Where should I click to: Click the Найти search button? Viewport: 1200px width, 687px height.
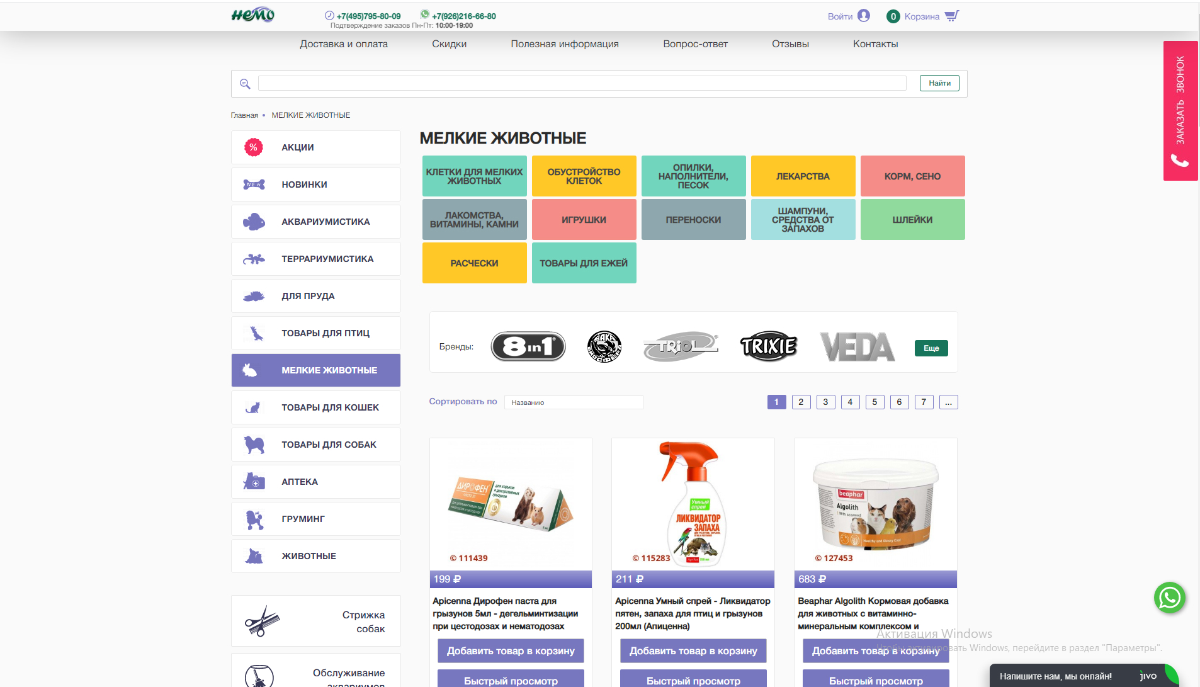point(939,83)
